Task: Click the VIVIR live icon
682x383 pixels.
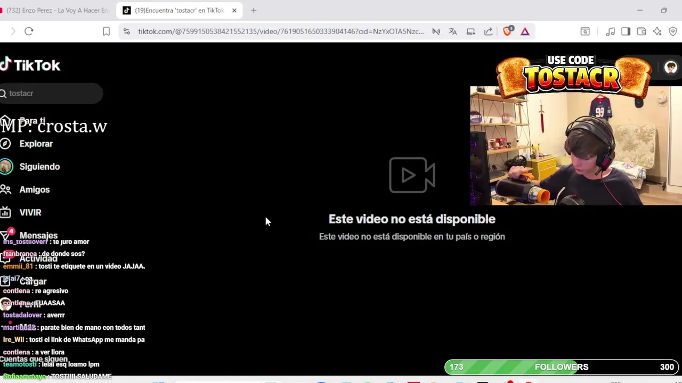Action: pos(5,212)
